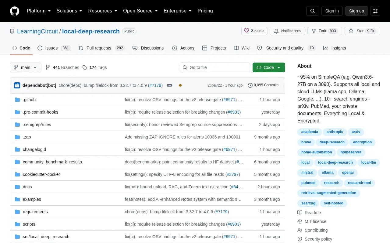The height and width of the screenshot is (243, 390).
Task: Open the appearance settings icon button
Action: click(x=375, y=11)
